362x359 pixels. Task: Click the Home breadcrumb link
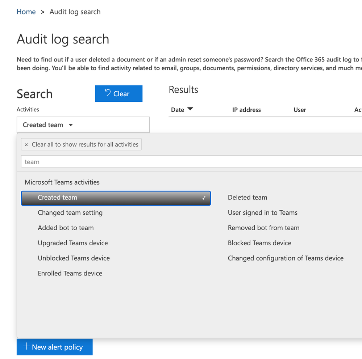[26, 12]
